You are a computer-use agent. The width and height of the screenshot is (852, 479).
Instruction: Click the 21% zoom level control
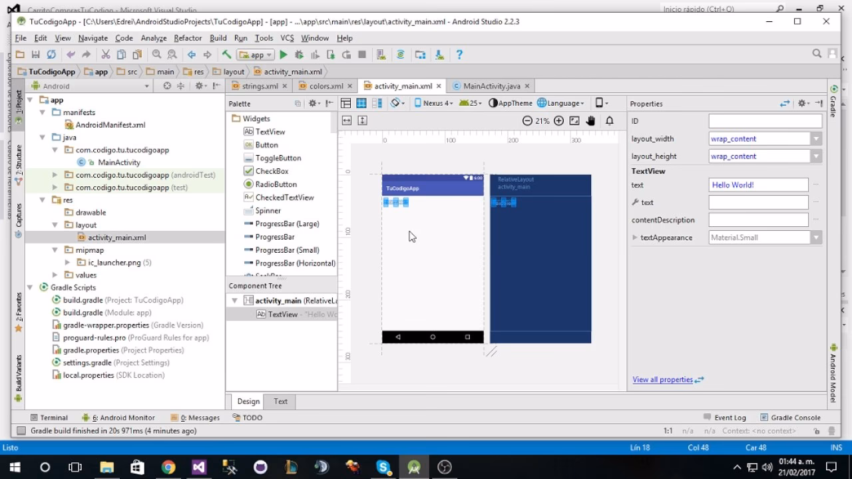click(541, 120)
